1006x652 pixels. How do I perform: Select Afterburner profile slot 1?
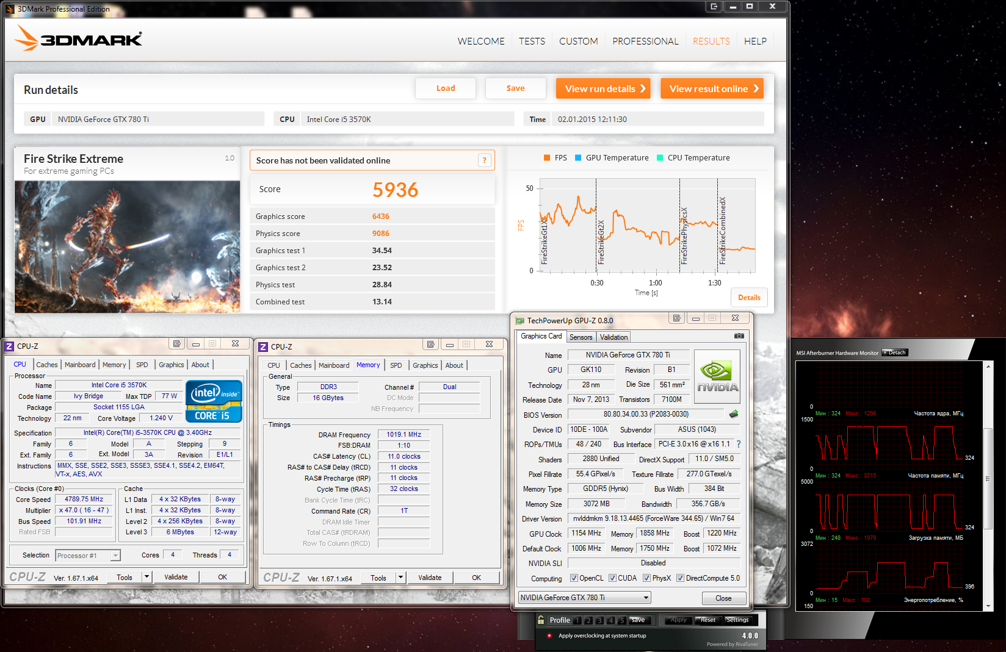[577, 620]
